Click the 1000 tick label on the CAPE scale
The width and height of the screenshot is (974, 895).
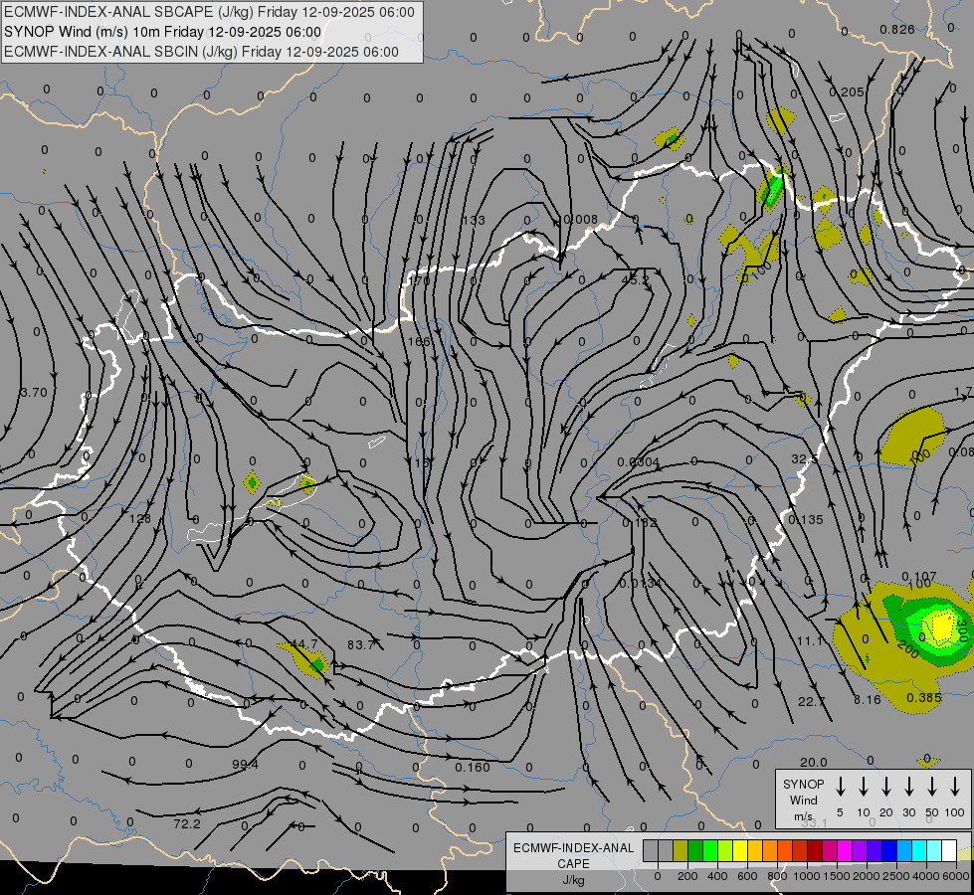(806, 876)
